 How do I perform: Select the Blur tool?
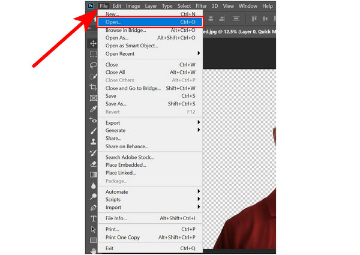coord(93,185)
